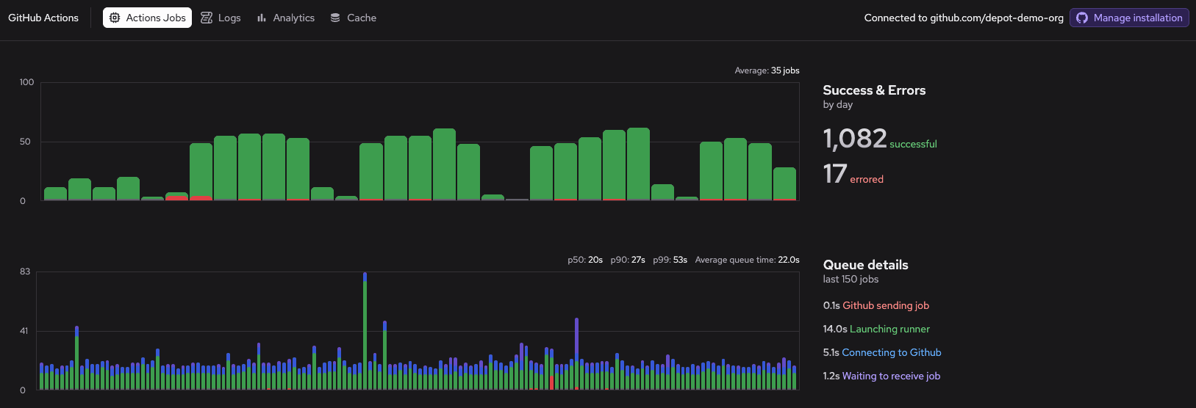Select the Launching runner legend item

click(x=889, y=329)
